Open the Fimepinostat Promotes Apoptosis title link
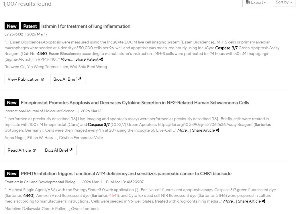Image resolution: width=296 pixels, height=214 pixels. coord(135,103)
